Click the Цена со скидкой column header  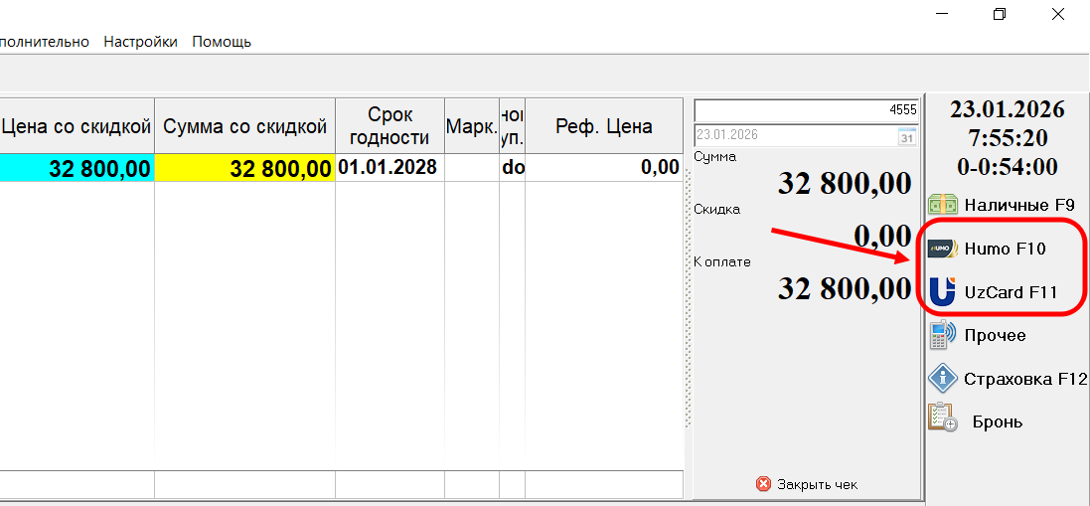pos(77,126)
